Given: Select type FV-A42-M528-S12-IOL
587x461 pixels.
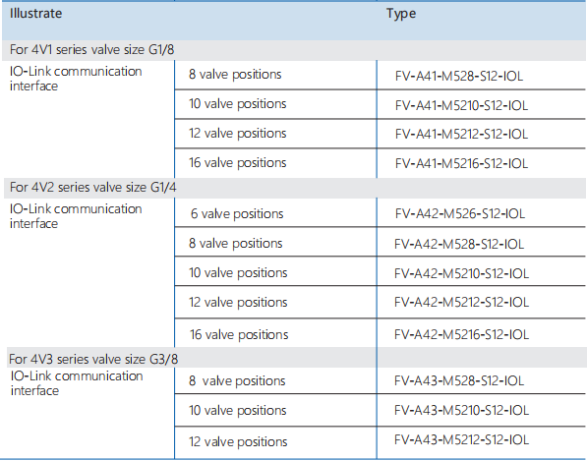Looking at the screenshot, I should click(x=459, y=244).
